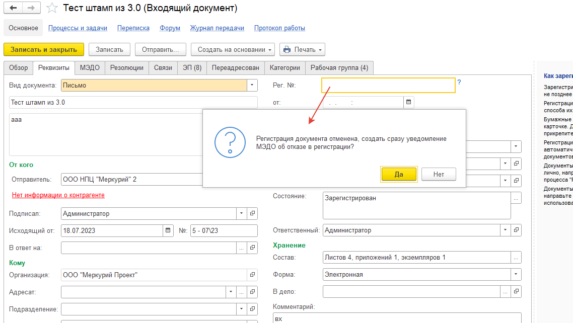The width and height of the screenshot is (573, 323).
Task: Open the Журнал передачи link
Action: [217, 28]
